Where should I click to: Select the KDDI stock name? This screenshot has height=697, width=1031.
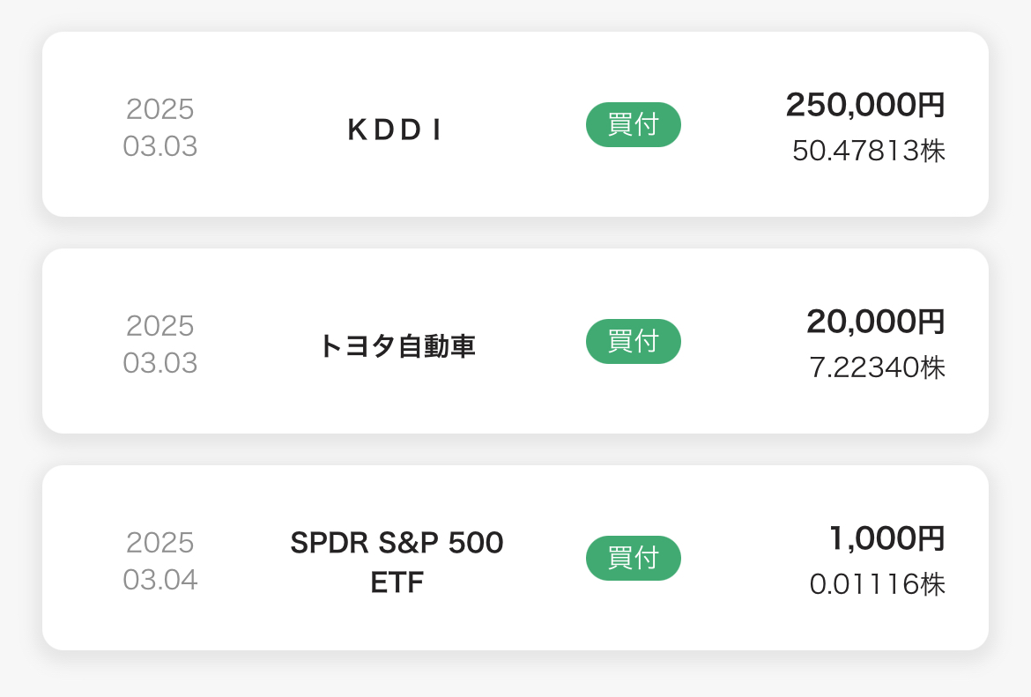coord(395,130)
